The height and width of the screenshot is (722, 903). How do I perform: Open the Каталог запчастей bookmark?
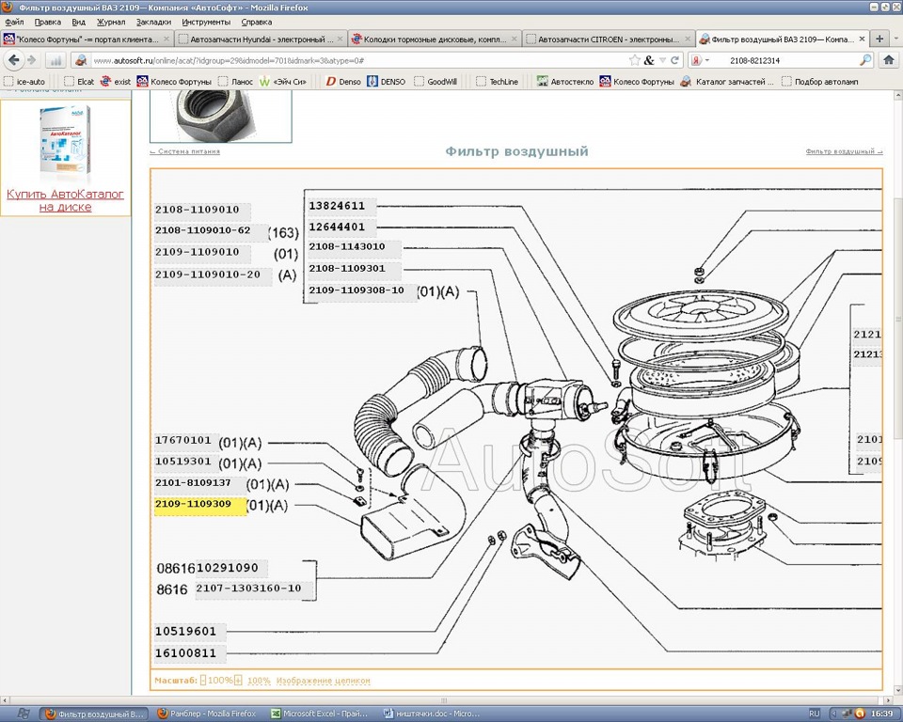tap(726, 82)
